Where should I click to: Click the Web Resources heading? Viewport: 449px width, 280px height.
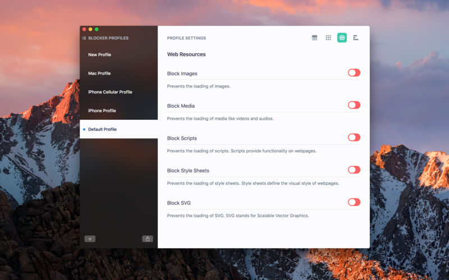point(186,54)
